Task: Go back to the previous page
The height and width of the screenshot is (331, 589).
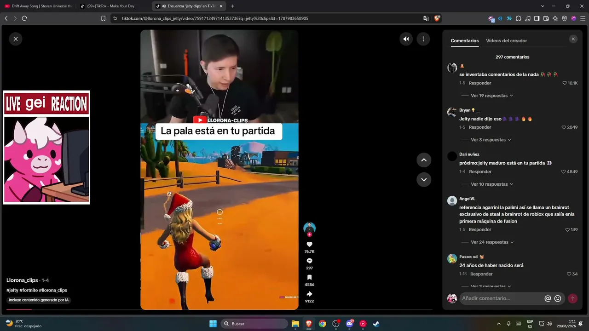Action: (x=6, y=18)
